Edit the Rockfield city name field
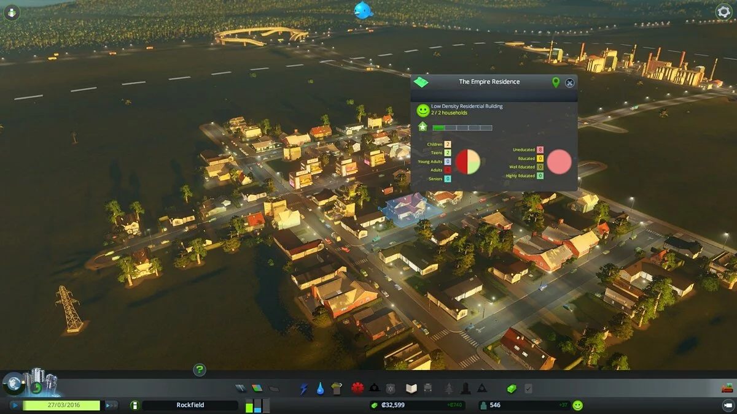 (190, 405)
